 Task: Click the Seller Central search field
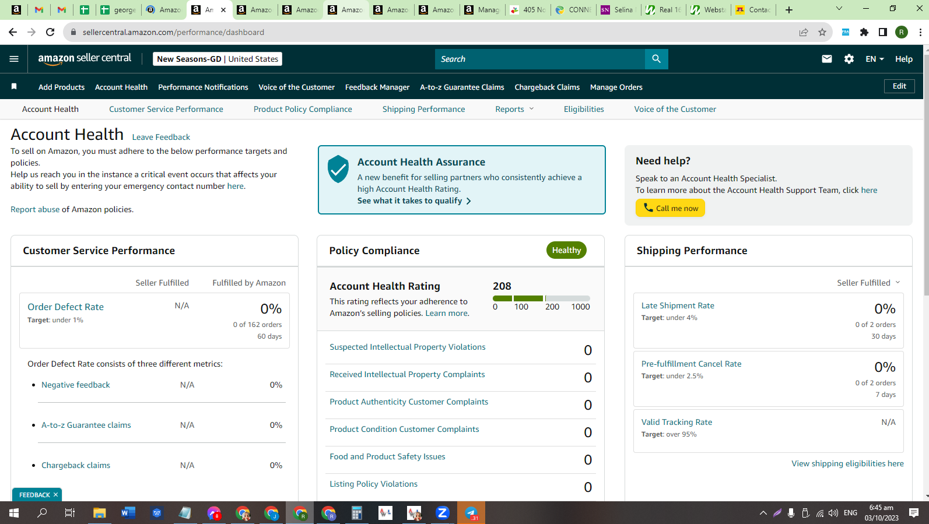click(540, 59)
